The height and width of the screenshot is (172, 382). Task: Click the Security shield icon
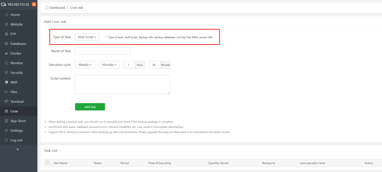tap(6, 73)
